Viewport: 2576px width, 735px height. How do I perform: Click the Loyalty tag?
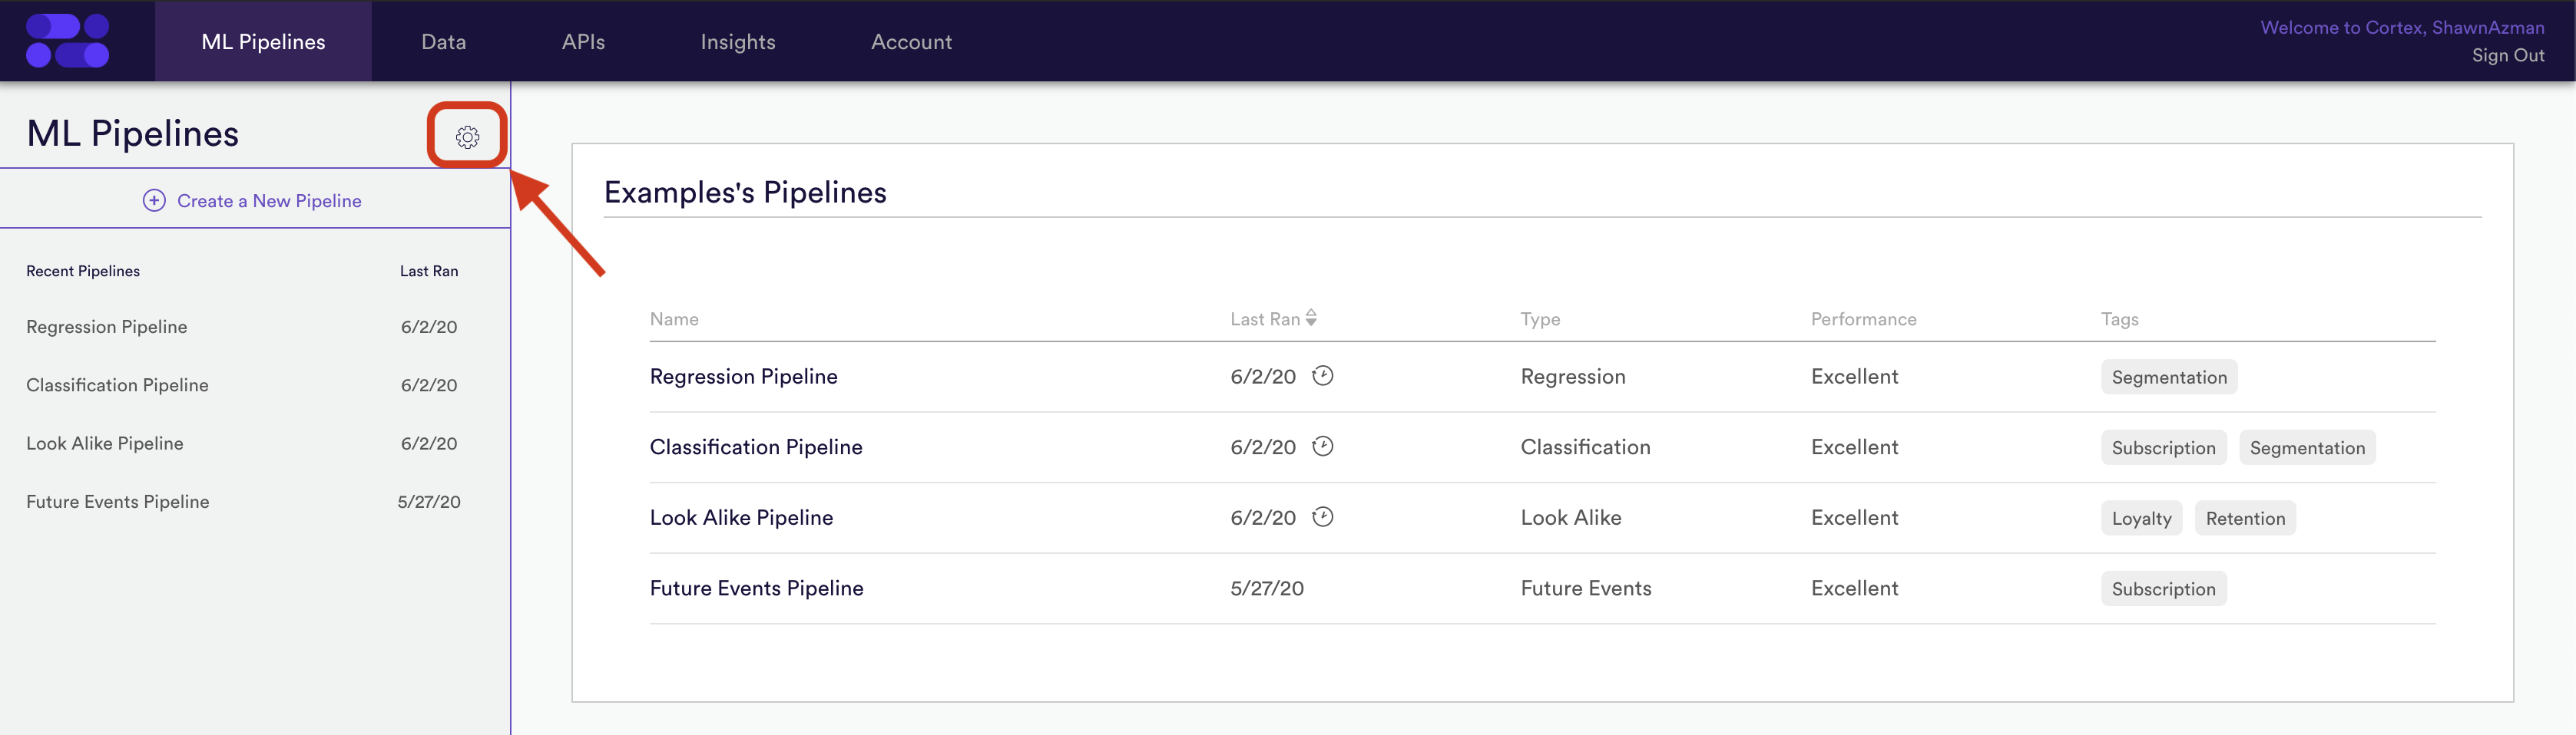[2141, 519]
